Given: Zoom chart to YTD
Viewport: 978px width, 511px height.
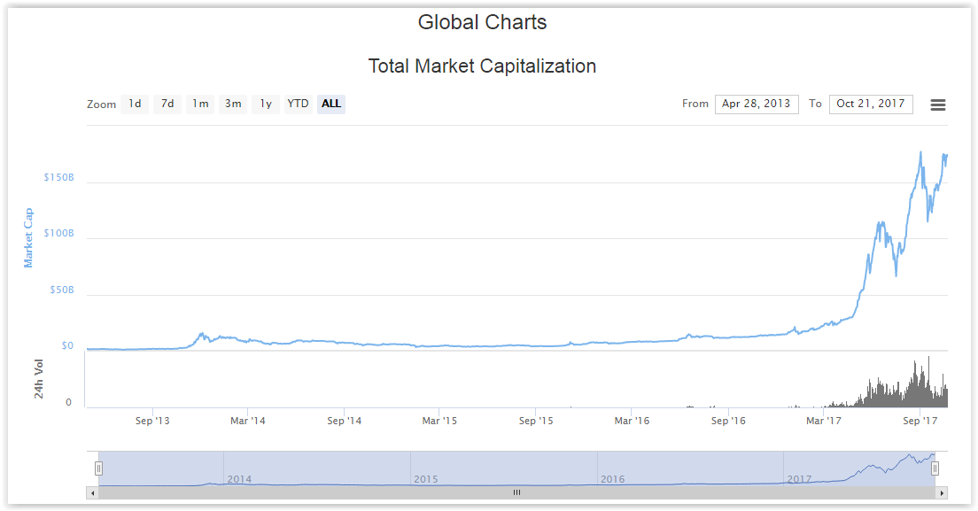Looking at the screenshot, I should click(299, 104).
